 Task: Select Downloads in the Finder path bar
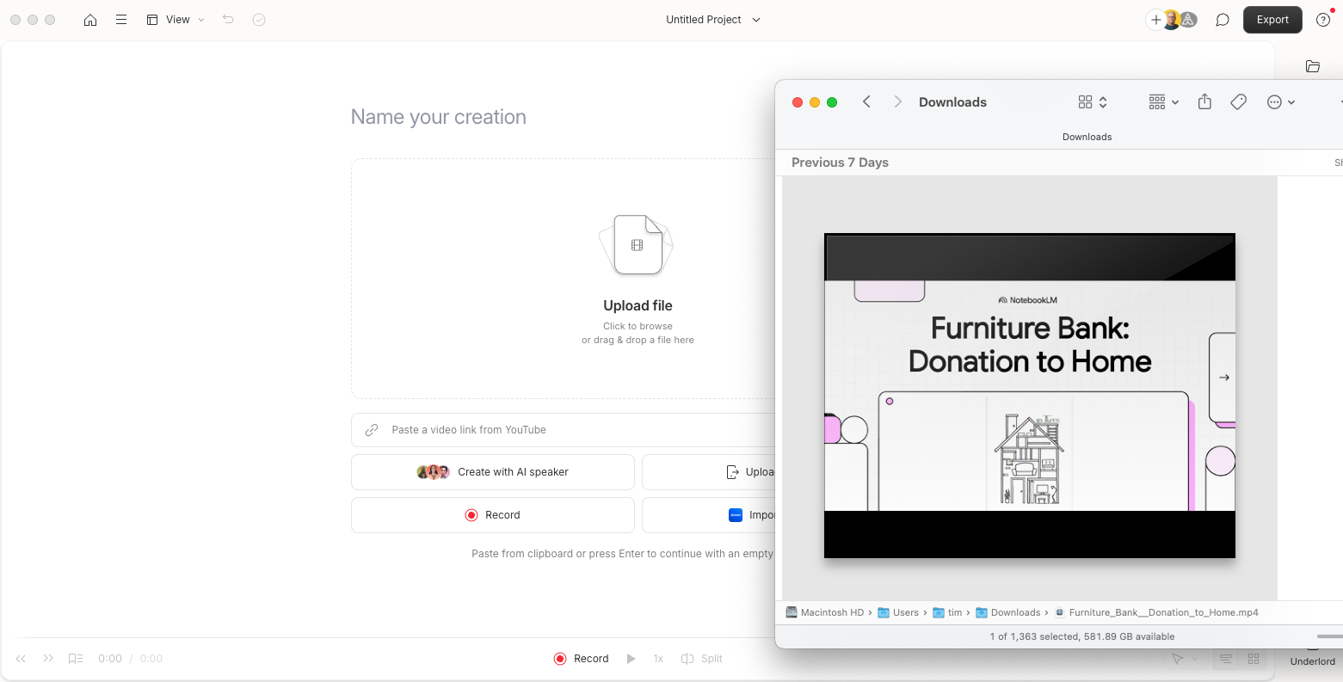coord(1014,612)
